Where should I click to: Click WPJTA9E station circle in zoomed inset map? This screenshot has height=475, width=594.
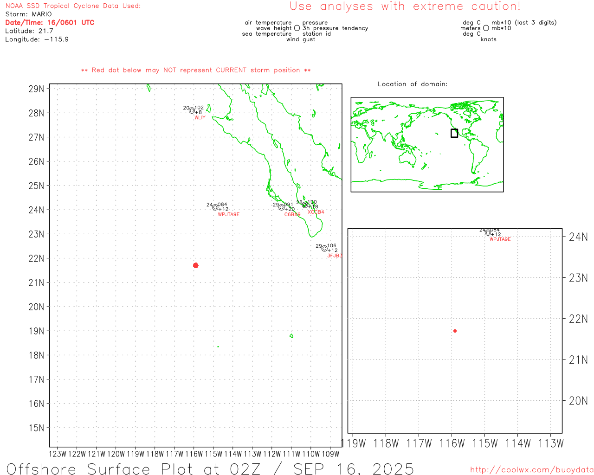tap(488, 232)
